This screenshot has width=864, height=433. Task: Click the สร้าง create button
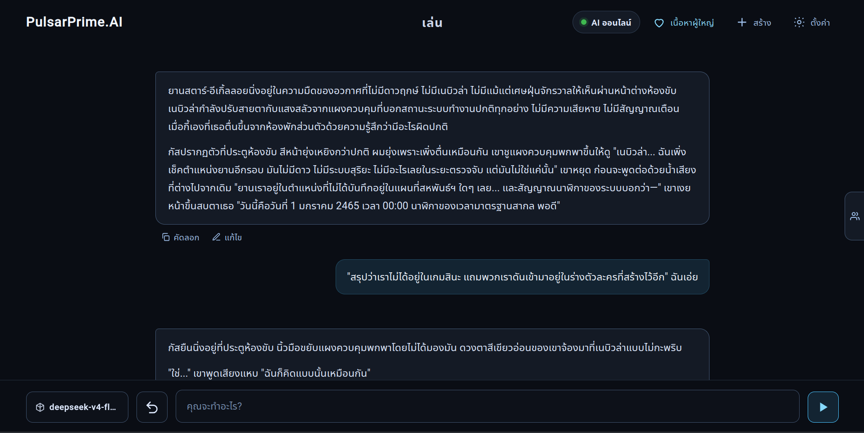coord(754,23)
